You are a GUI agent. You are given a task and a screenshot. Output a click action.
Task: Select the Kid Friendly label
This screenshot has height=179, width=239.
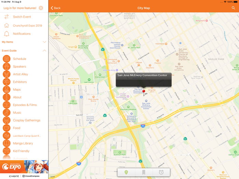click(21, 151)
